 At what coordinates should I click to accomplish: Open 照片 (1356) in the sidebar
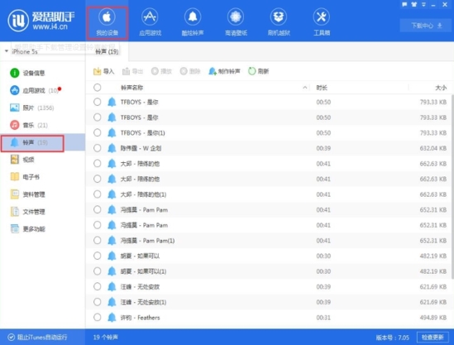[x=32, y=108]
